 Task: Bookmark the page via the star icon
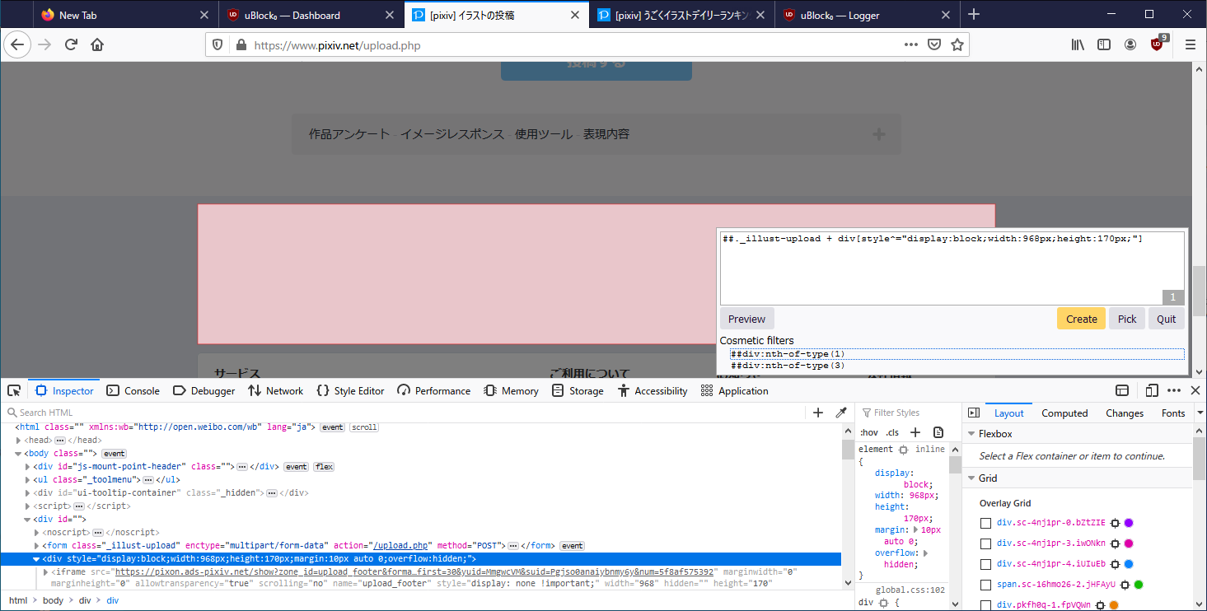coord(957,45)
